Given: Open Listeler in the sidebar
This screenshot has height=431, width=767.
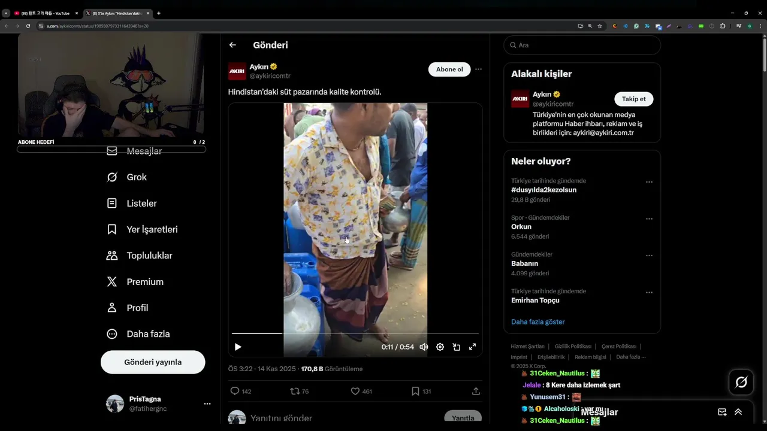Looking at the screenshot, I should point(142,204).
